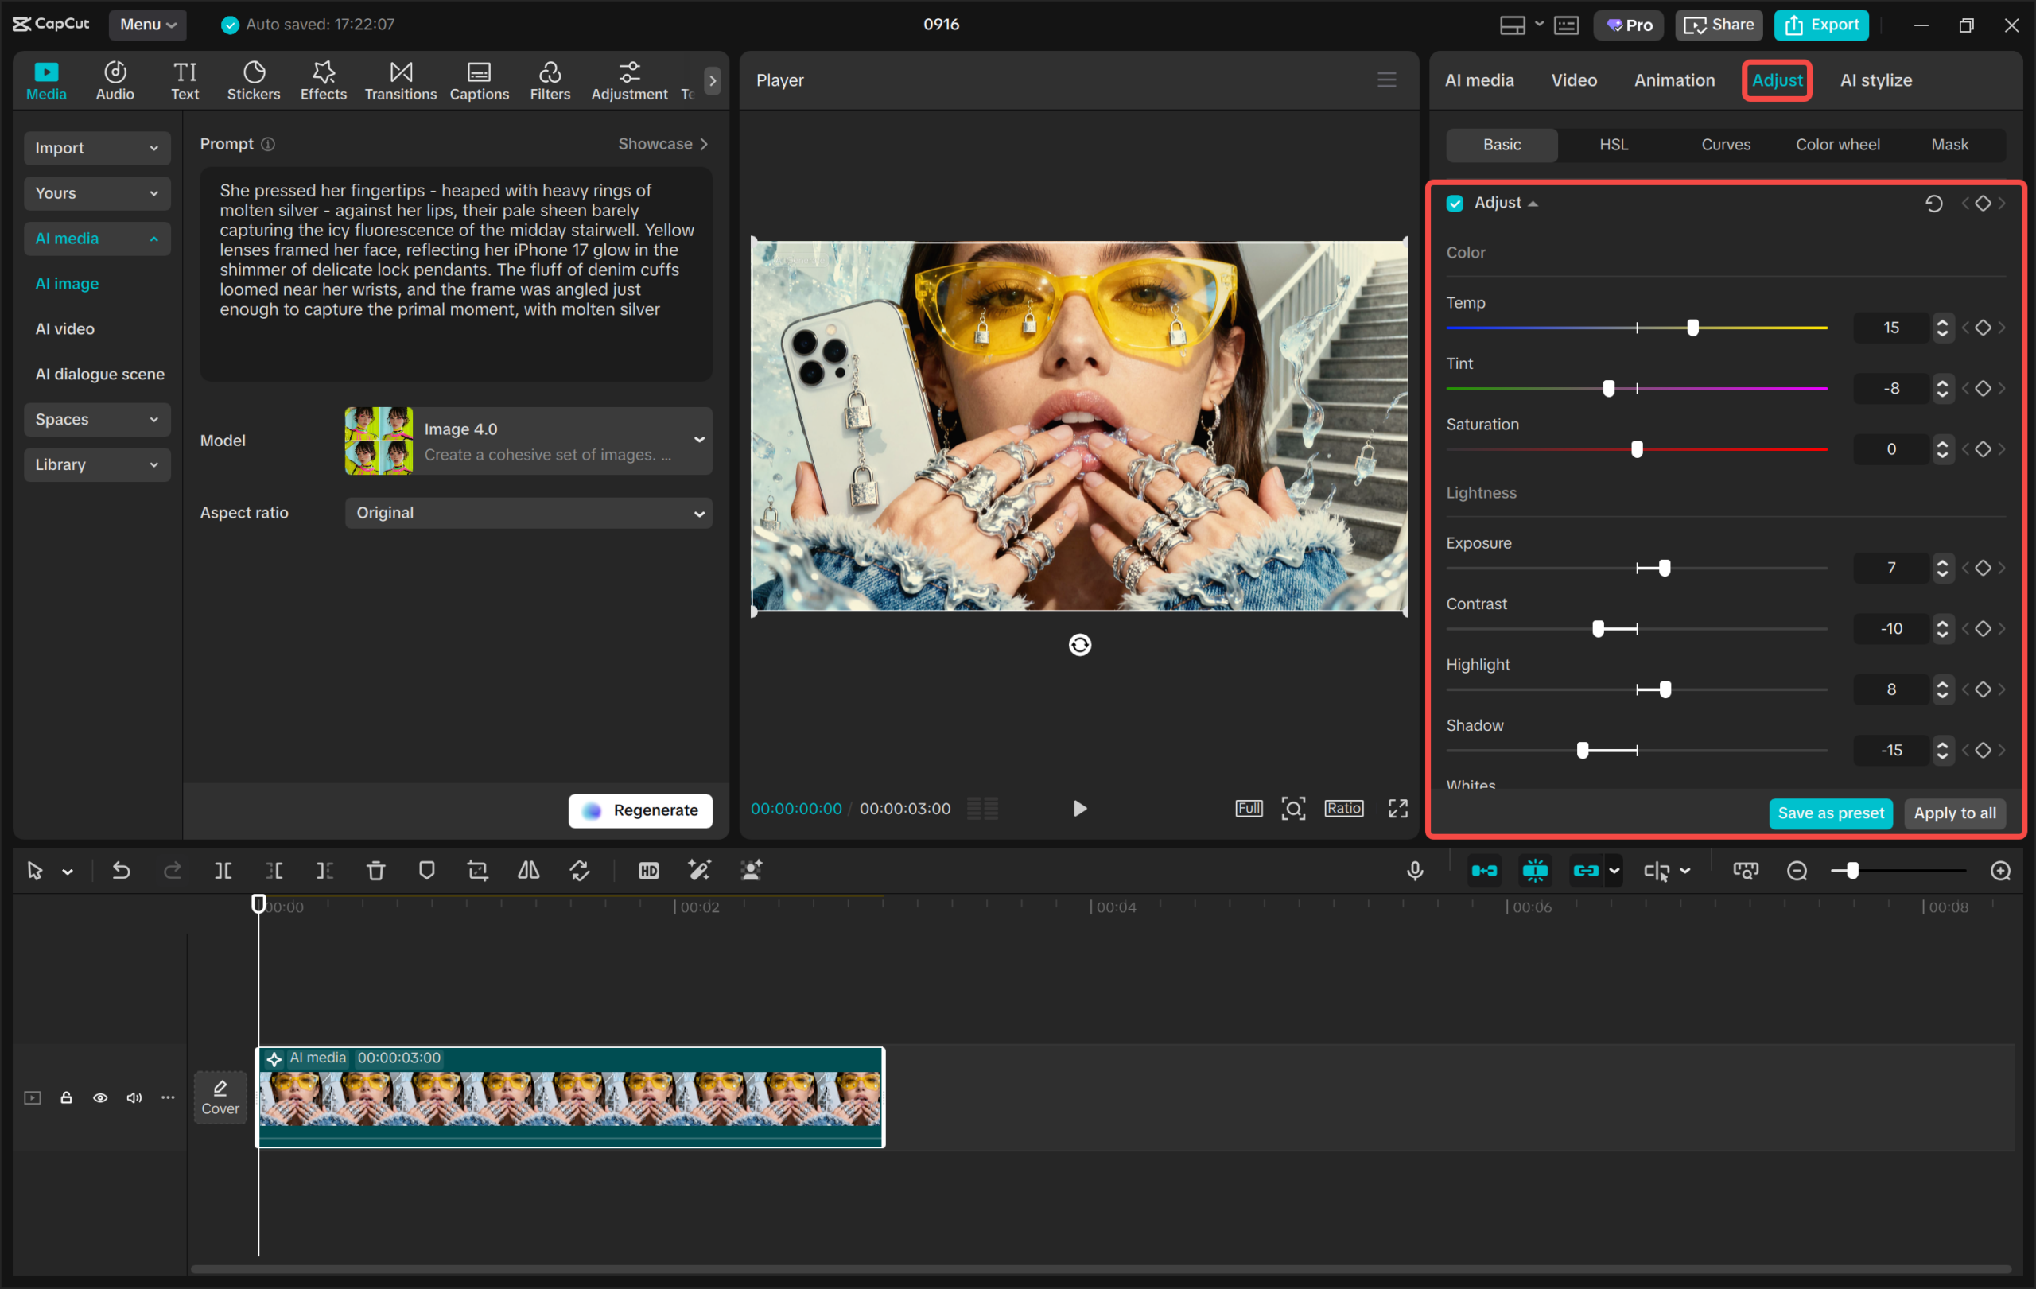Reset adjustments with the reset arrow icon
Image resolution: width=2036 pixels, height=1289 pixels.
pos(1933,203)
